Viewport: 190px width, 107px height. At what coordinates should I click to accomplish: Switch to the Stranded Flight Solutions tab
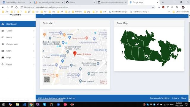pos(17,2)
